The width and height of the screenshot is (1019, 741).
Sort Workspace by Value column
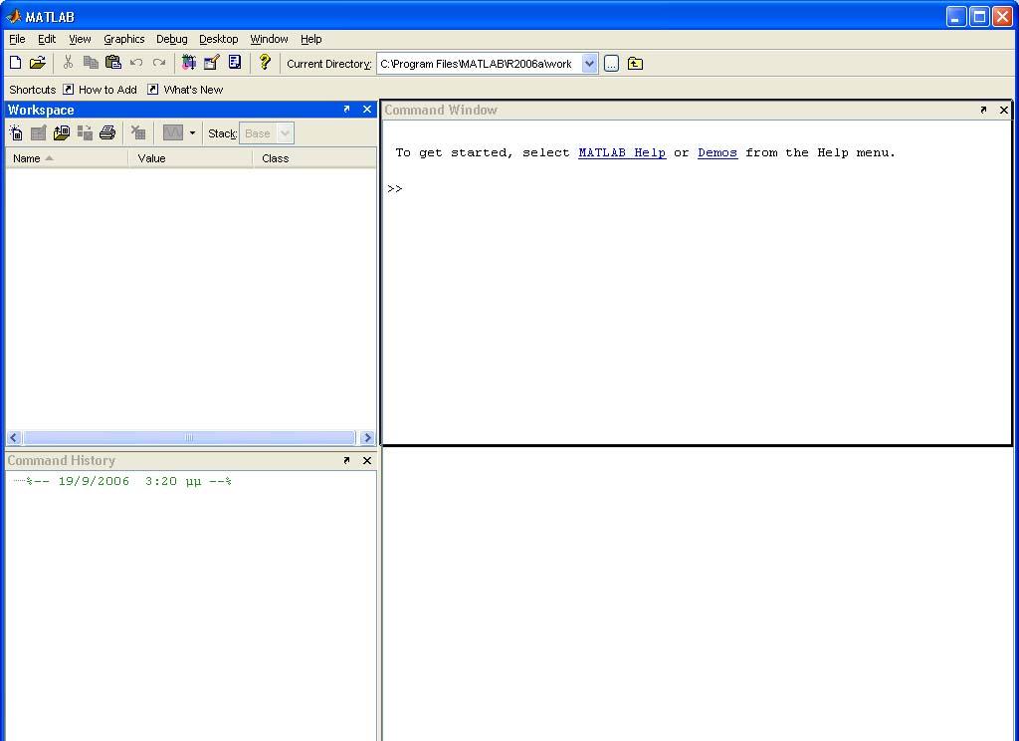click(x=190, y=158)
